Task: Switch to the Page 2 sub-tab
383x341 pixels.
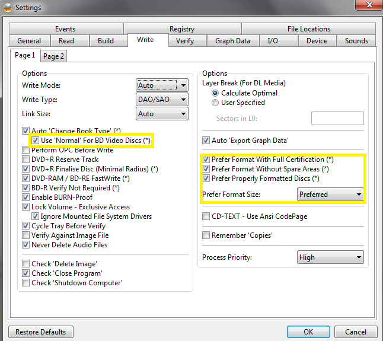Action: (53, 56)
